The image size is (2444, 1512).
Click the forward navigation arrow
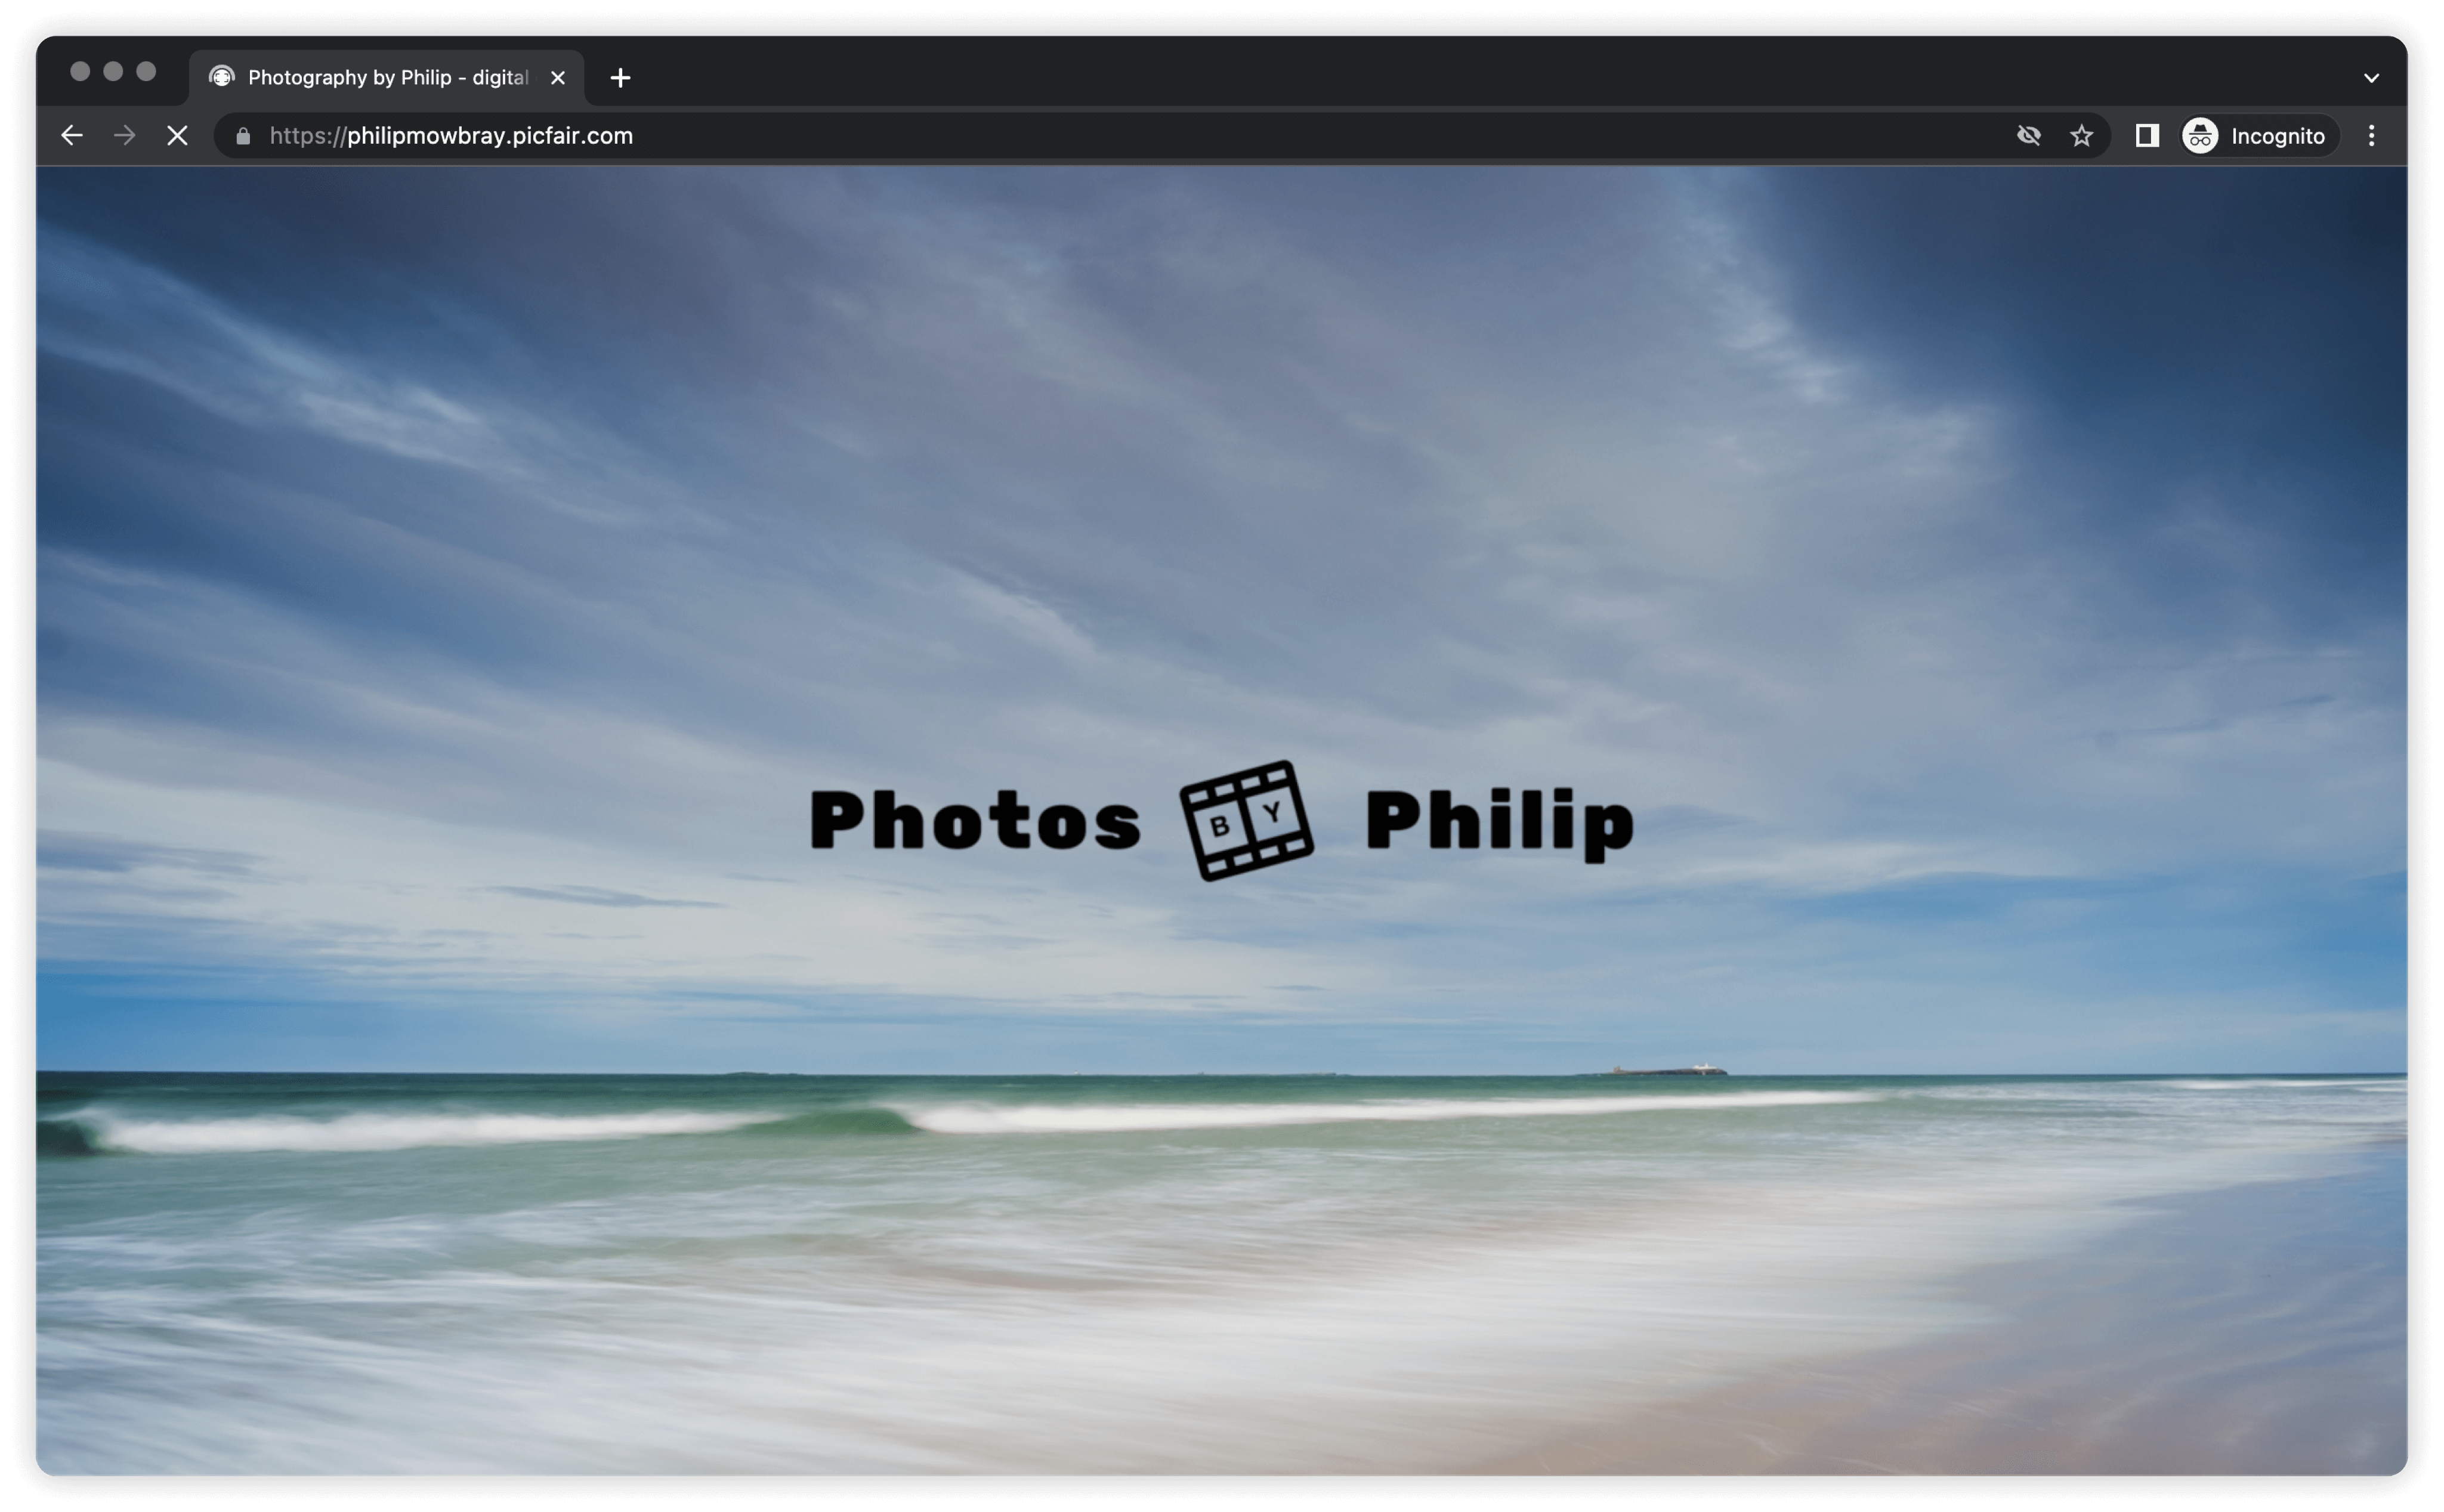tap(124, 135)
